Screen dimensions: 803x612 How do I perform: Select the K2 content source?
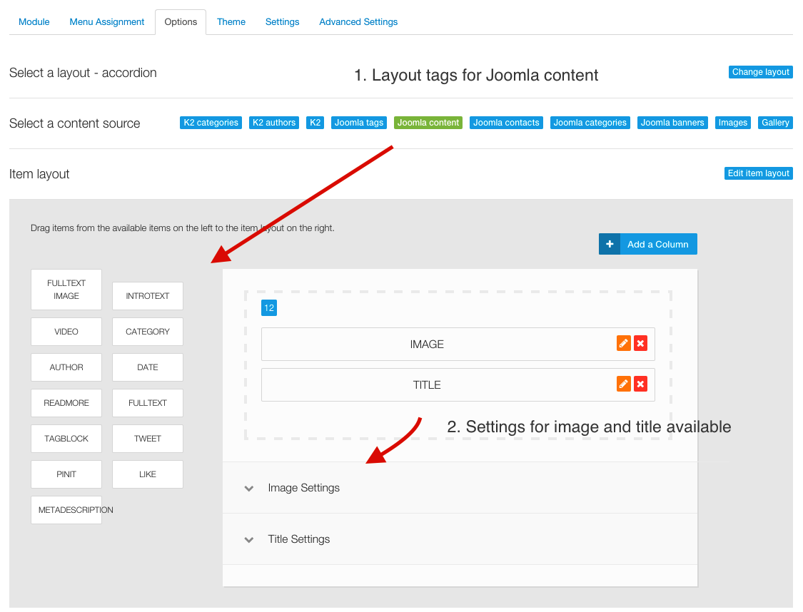click(315, 123)
